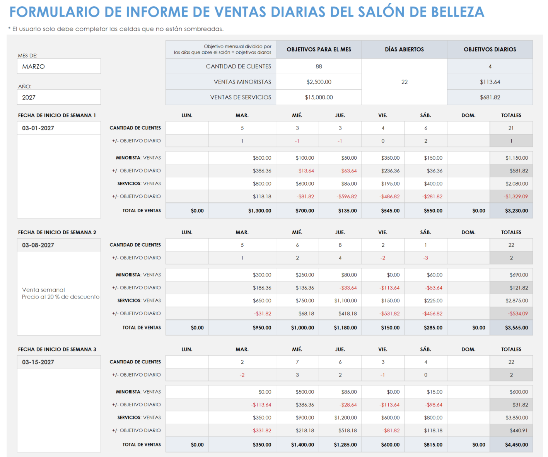548x457 pixels.
Task: Click week 2 total sales $3,565.00
Action: tap(511, 327)
